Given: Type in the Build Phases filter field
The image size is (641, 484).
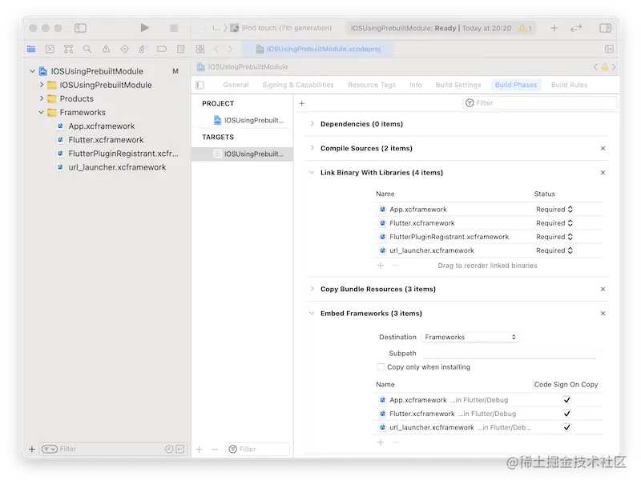Looking at the screenshot, I should coord(529,102).
